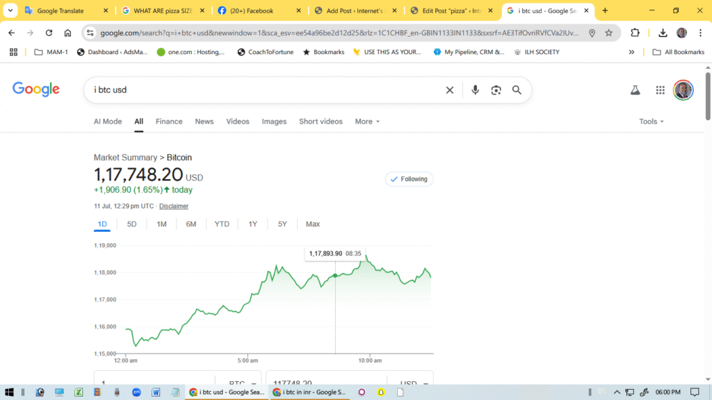Open the Chrome extensions menu
The width and height of the screenshot is (712, 400).
point(635,33)
